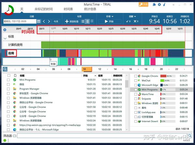Check the Mini Programs activity row checkbox
This screenshot has width=195, height=145.
(x=8, y=80)
